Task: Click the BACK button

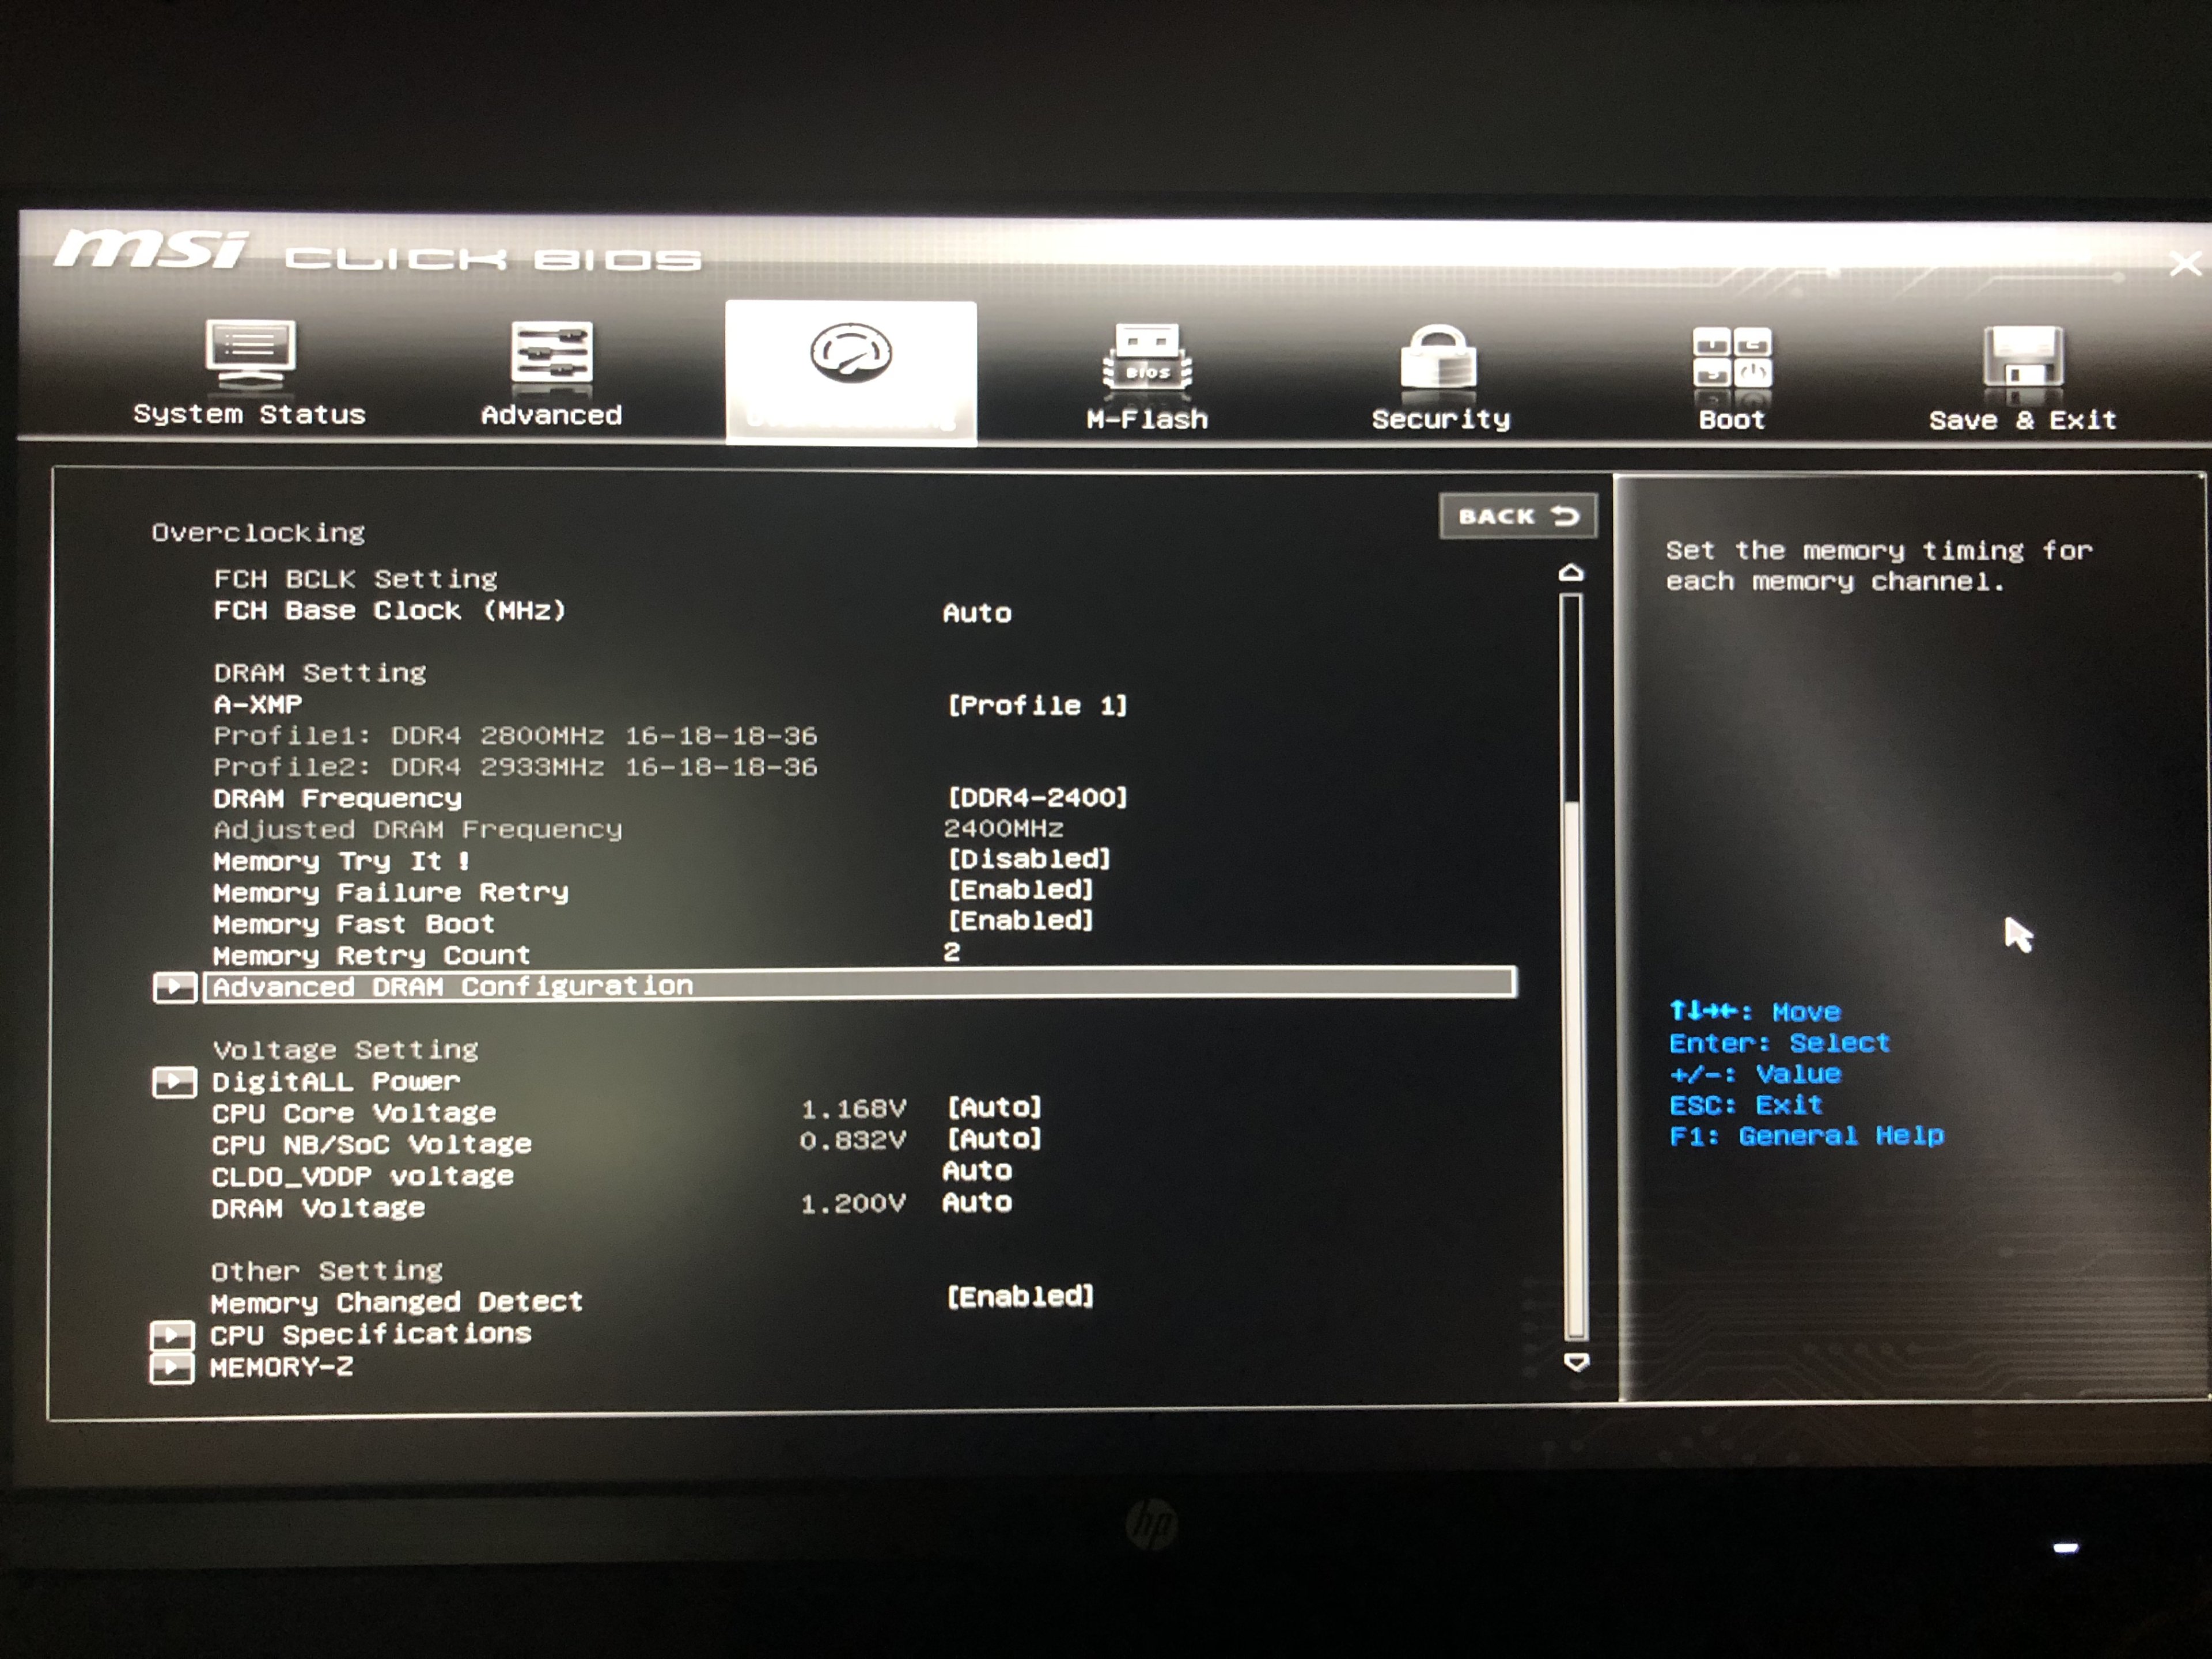Action: click(x=1516, y=516)
